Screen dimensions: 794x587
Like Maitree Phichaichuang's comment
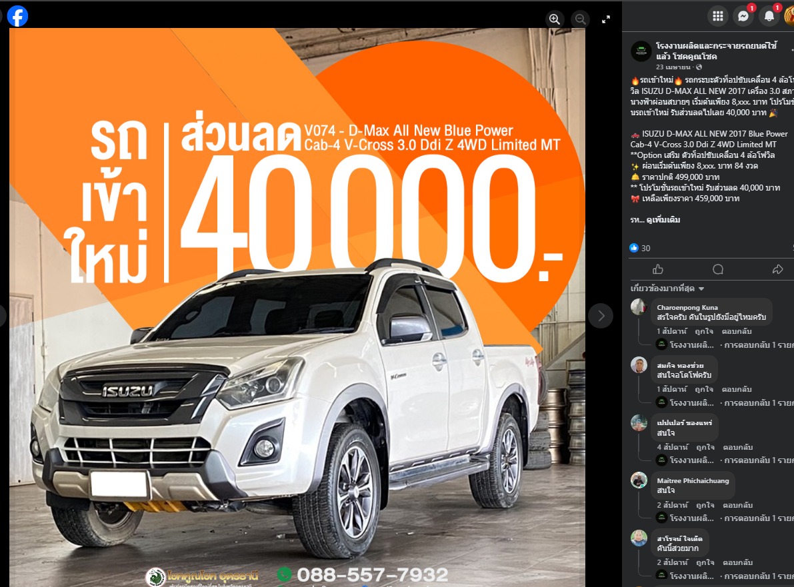705,505
